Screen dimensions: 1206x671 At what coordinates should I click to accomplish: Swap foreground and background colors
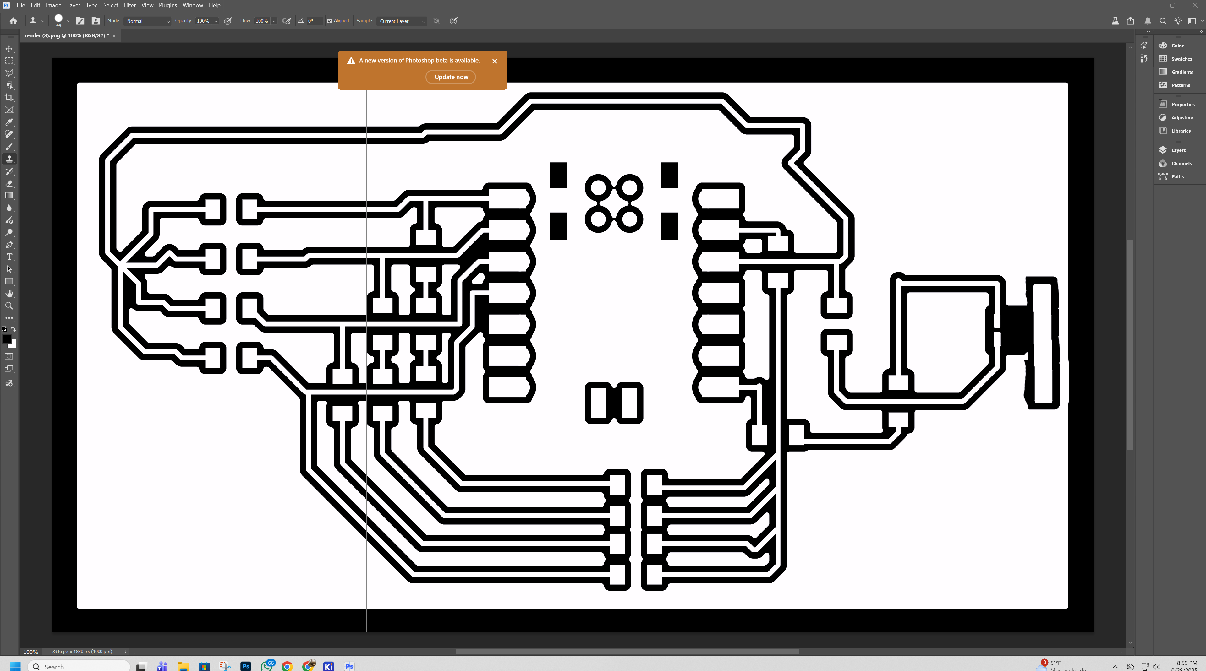[14, 329]
